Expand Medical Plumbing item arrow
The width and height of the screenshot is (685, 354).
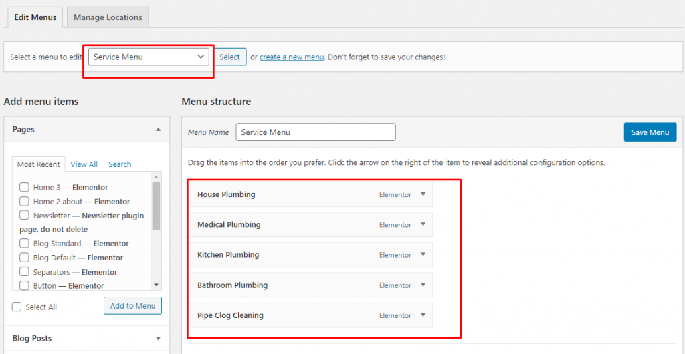(423, 224)
